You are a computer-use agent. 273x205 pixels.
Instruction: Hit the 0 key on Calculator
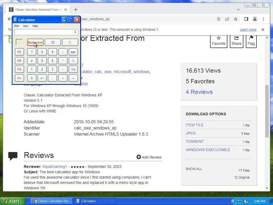pos(32,78)
